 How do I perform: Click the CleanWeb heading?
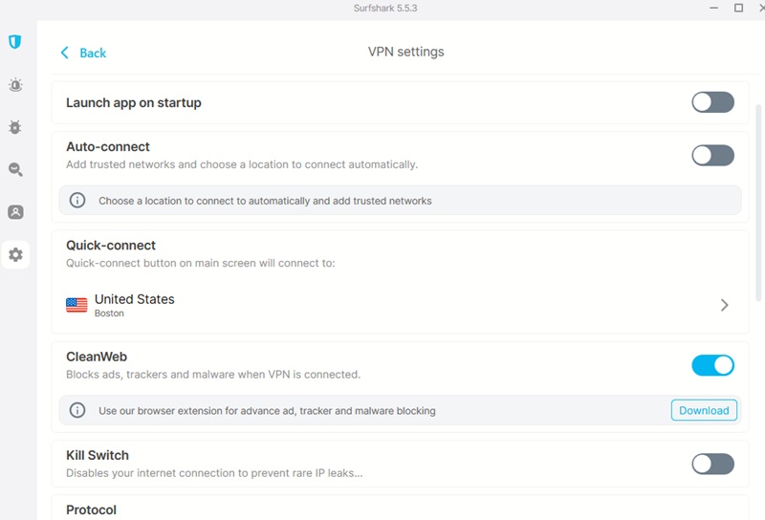click(97, 357)
